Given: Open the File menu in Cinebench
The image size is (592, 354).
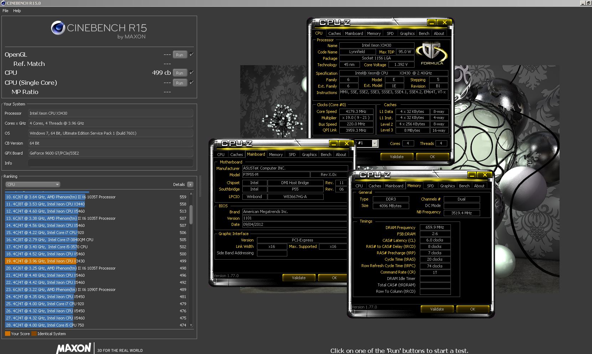Looking at the screenshot, I should coord(5,11).
